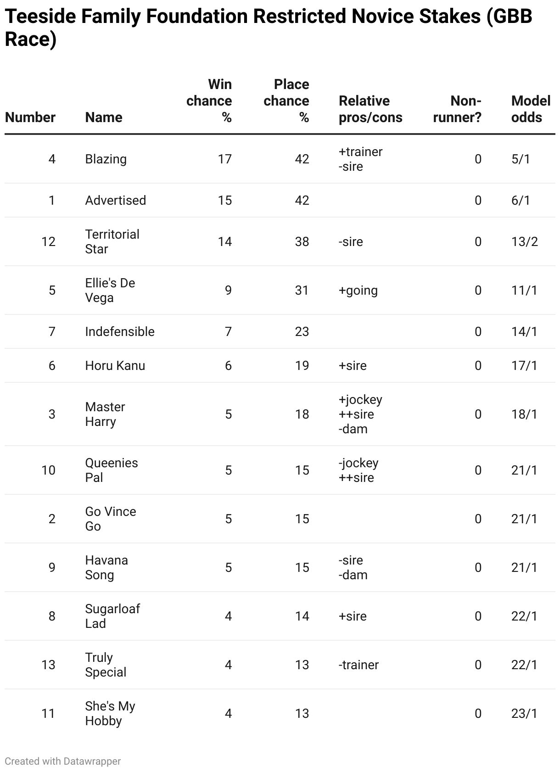Select the horse name 'Blazing'
Image resolution: width=560 pixels, height=772 pixels.
tap(106, 159)
